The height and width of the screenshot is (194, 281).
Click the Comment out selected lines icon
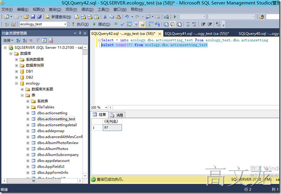pyautogui.click(x=188, y=24)
